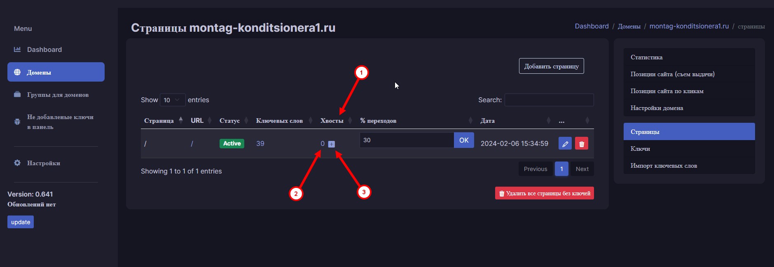Focus the % переходов field showing 30

click(407, 140)
